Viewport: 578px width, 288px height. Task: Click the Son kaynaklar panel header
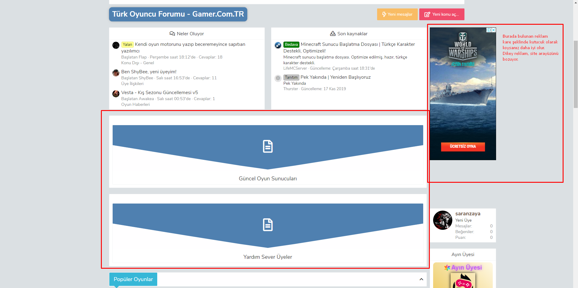click(x=349, y=33)
